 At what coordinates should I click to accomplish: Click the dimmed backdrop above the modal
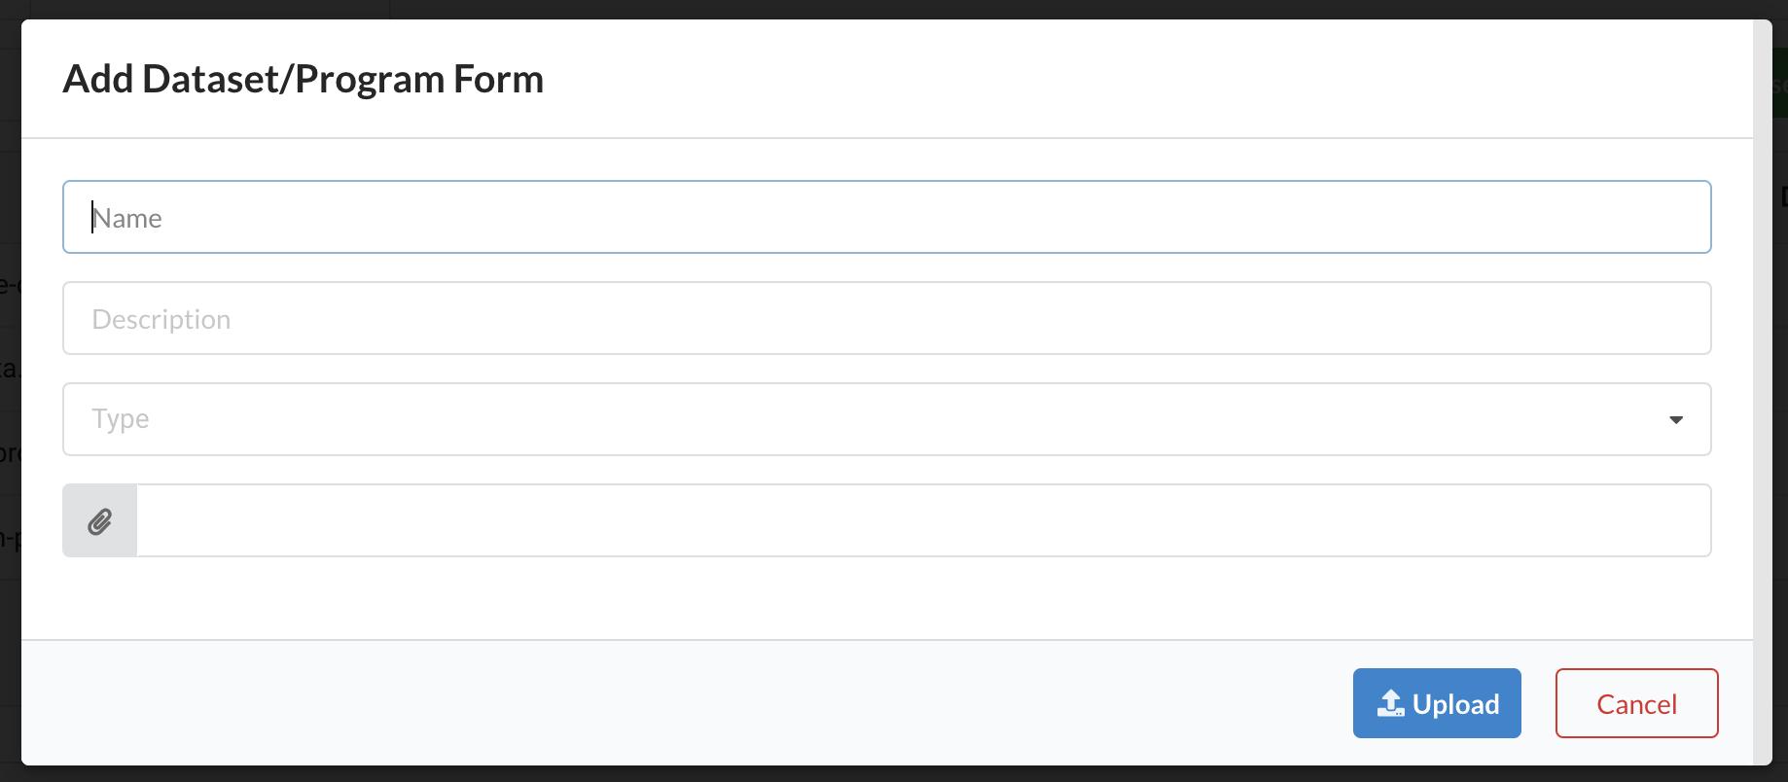coord(876,9)
